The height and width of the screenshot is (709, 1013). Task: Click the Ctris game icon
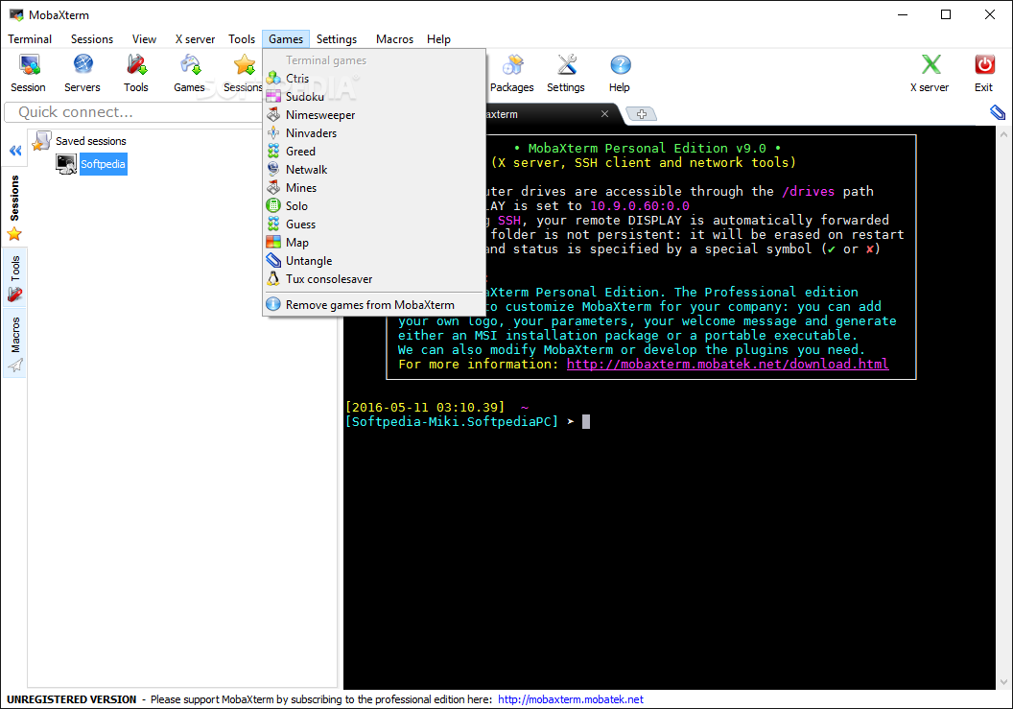[x=274, y=79]
